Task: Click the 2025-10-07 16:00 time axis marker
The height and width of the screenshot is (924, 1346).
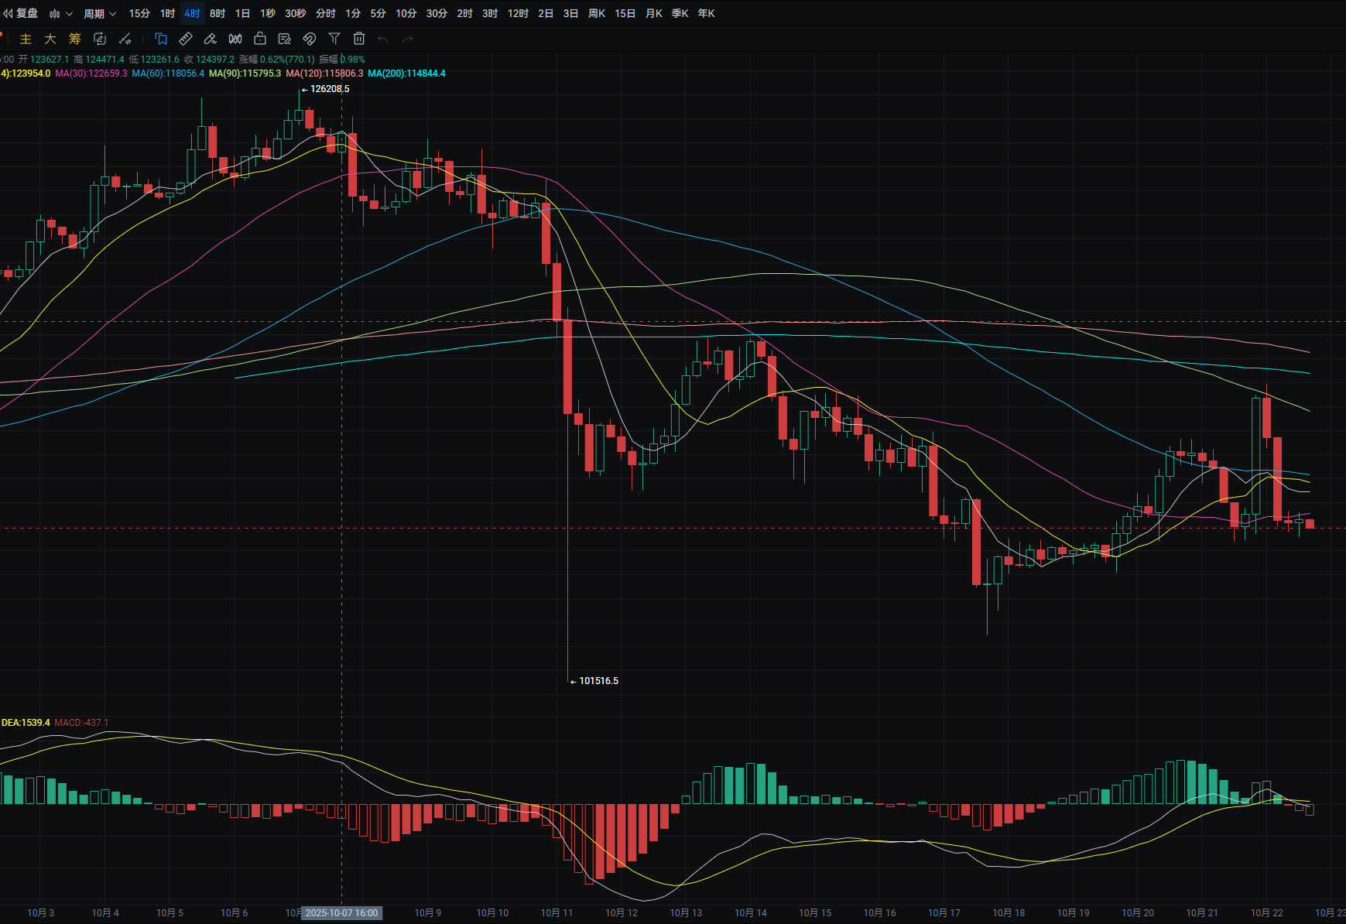Action: [x=341, y=913]
